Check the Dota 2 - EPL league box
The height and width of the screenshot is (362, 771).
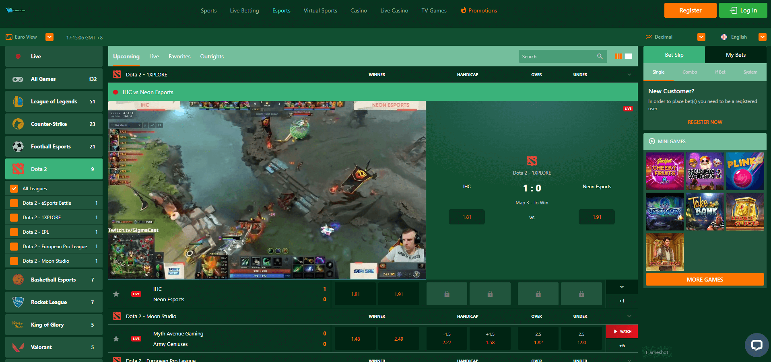pos(14,232)
